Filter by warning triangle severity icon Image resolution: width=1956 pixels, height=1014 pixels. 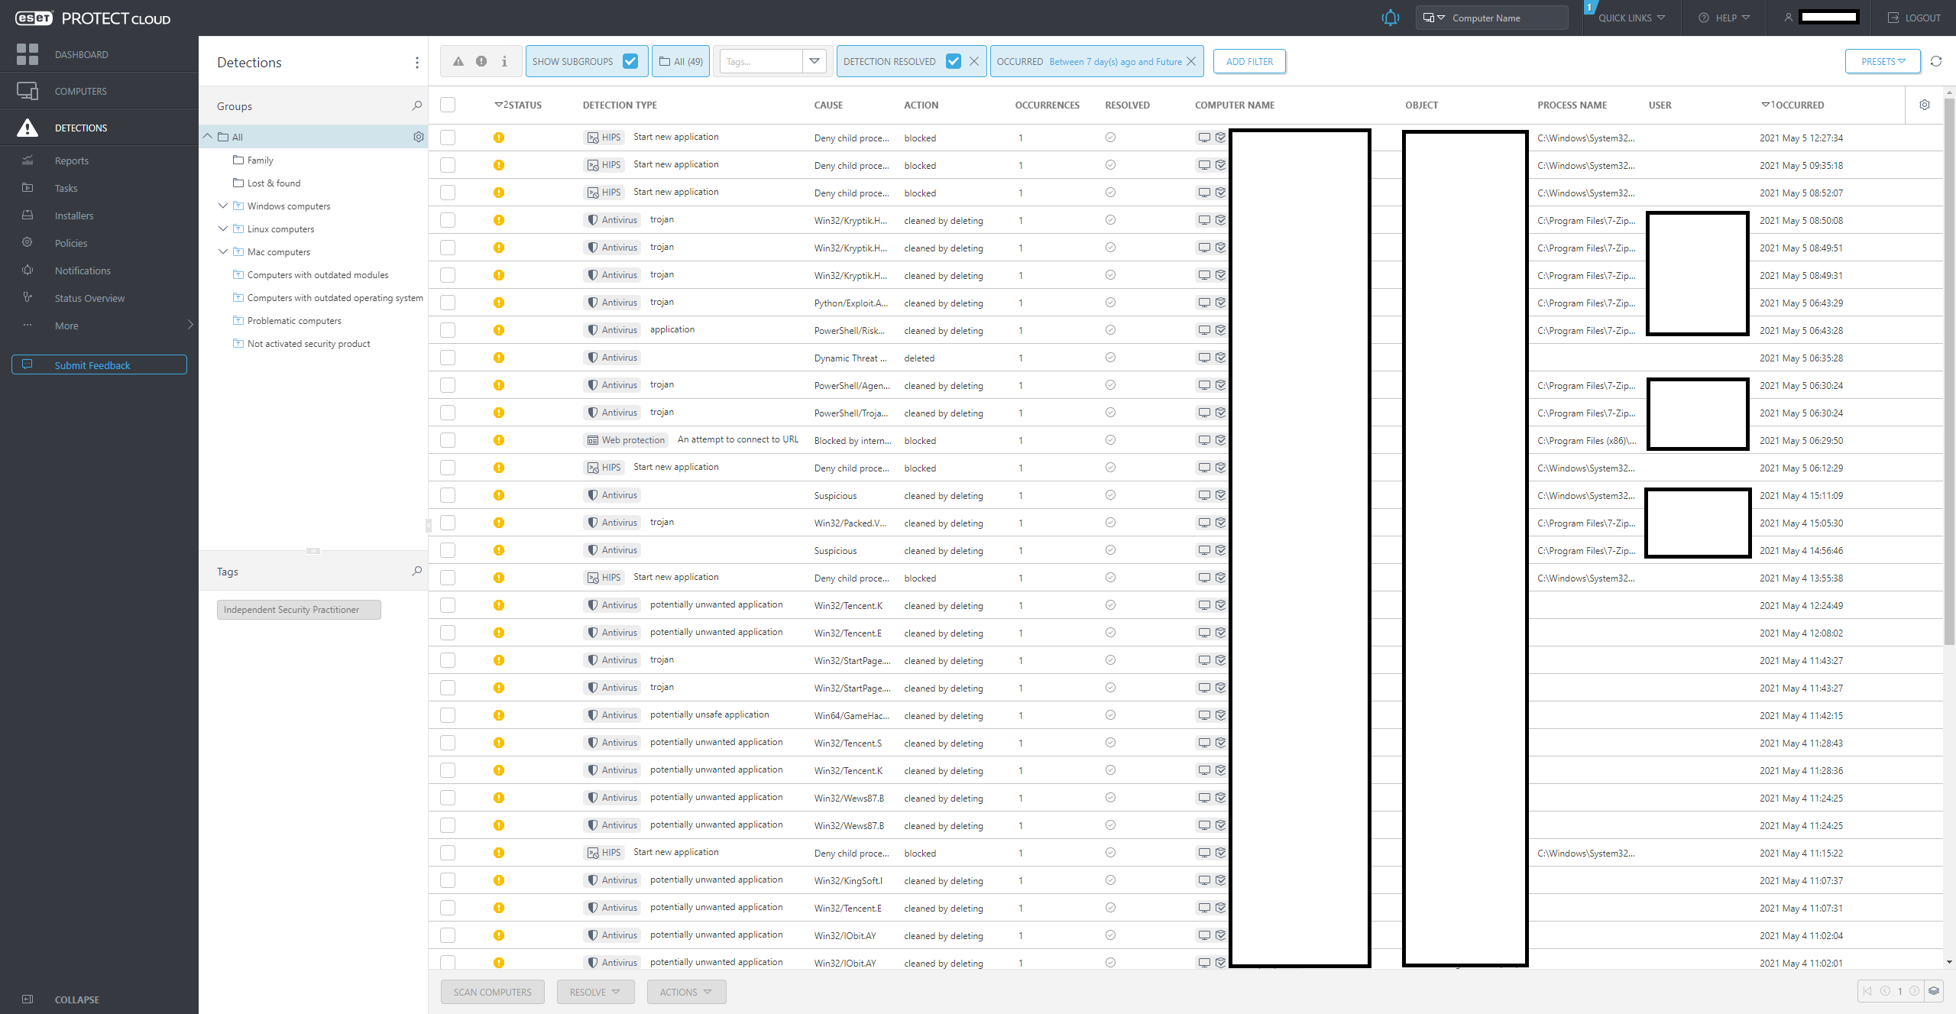[458, 61]
